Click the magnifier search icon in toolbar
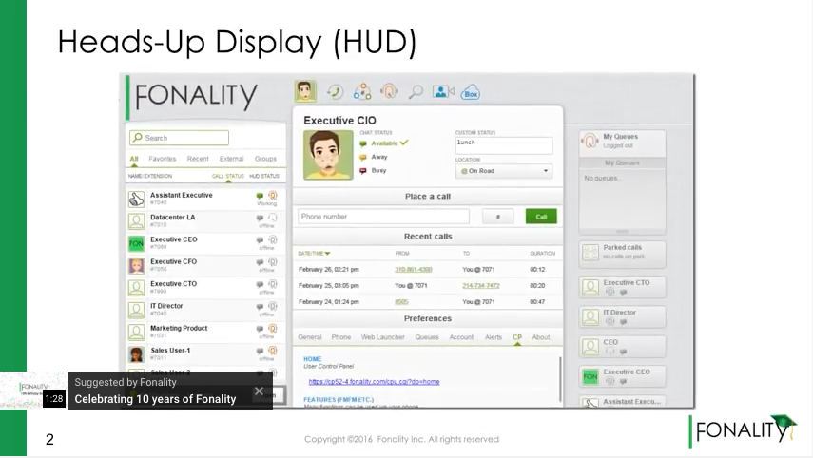 [416, 92]
